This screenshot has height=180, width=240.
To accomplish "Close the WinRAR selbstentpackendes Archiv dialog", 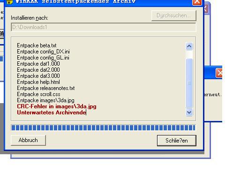I will (197, 2).
